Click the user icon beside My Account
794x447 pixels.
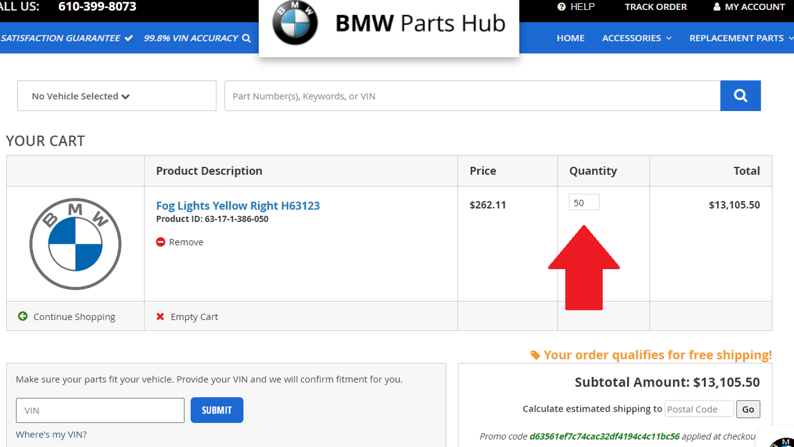[717, 7]
